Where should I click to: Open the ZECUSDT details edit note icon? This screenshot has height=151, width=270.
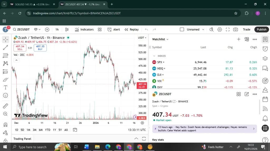pos(247,94)
